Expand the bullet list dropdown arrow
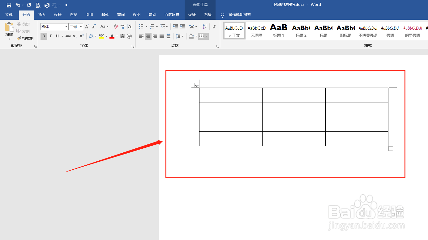Screen dimensions: 428x240 [x=146, y=27]
